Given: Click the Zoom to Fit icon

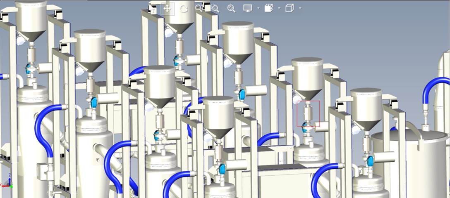Looking at the screenshot, I should click(x=232, y=8).
